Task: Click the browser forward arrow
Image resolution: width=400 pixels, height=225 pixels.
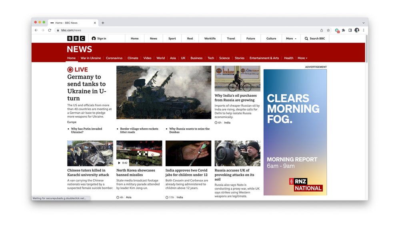Action: point(43,30)
